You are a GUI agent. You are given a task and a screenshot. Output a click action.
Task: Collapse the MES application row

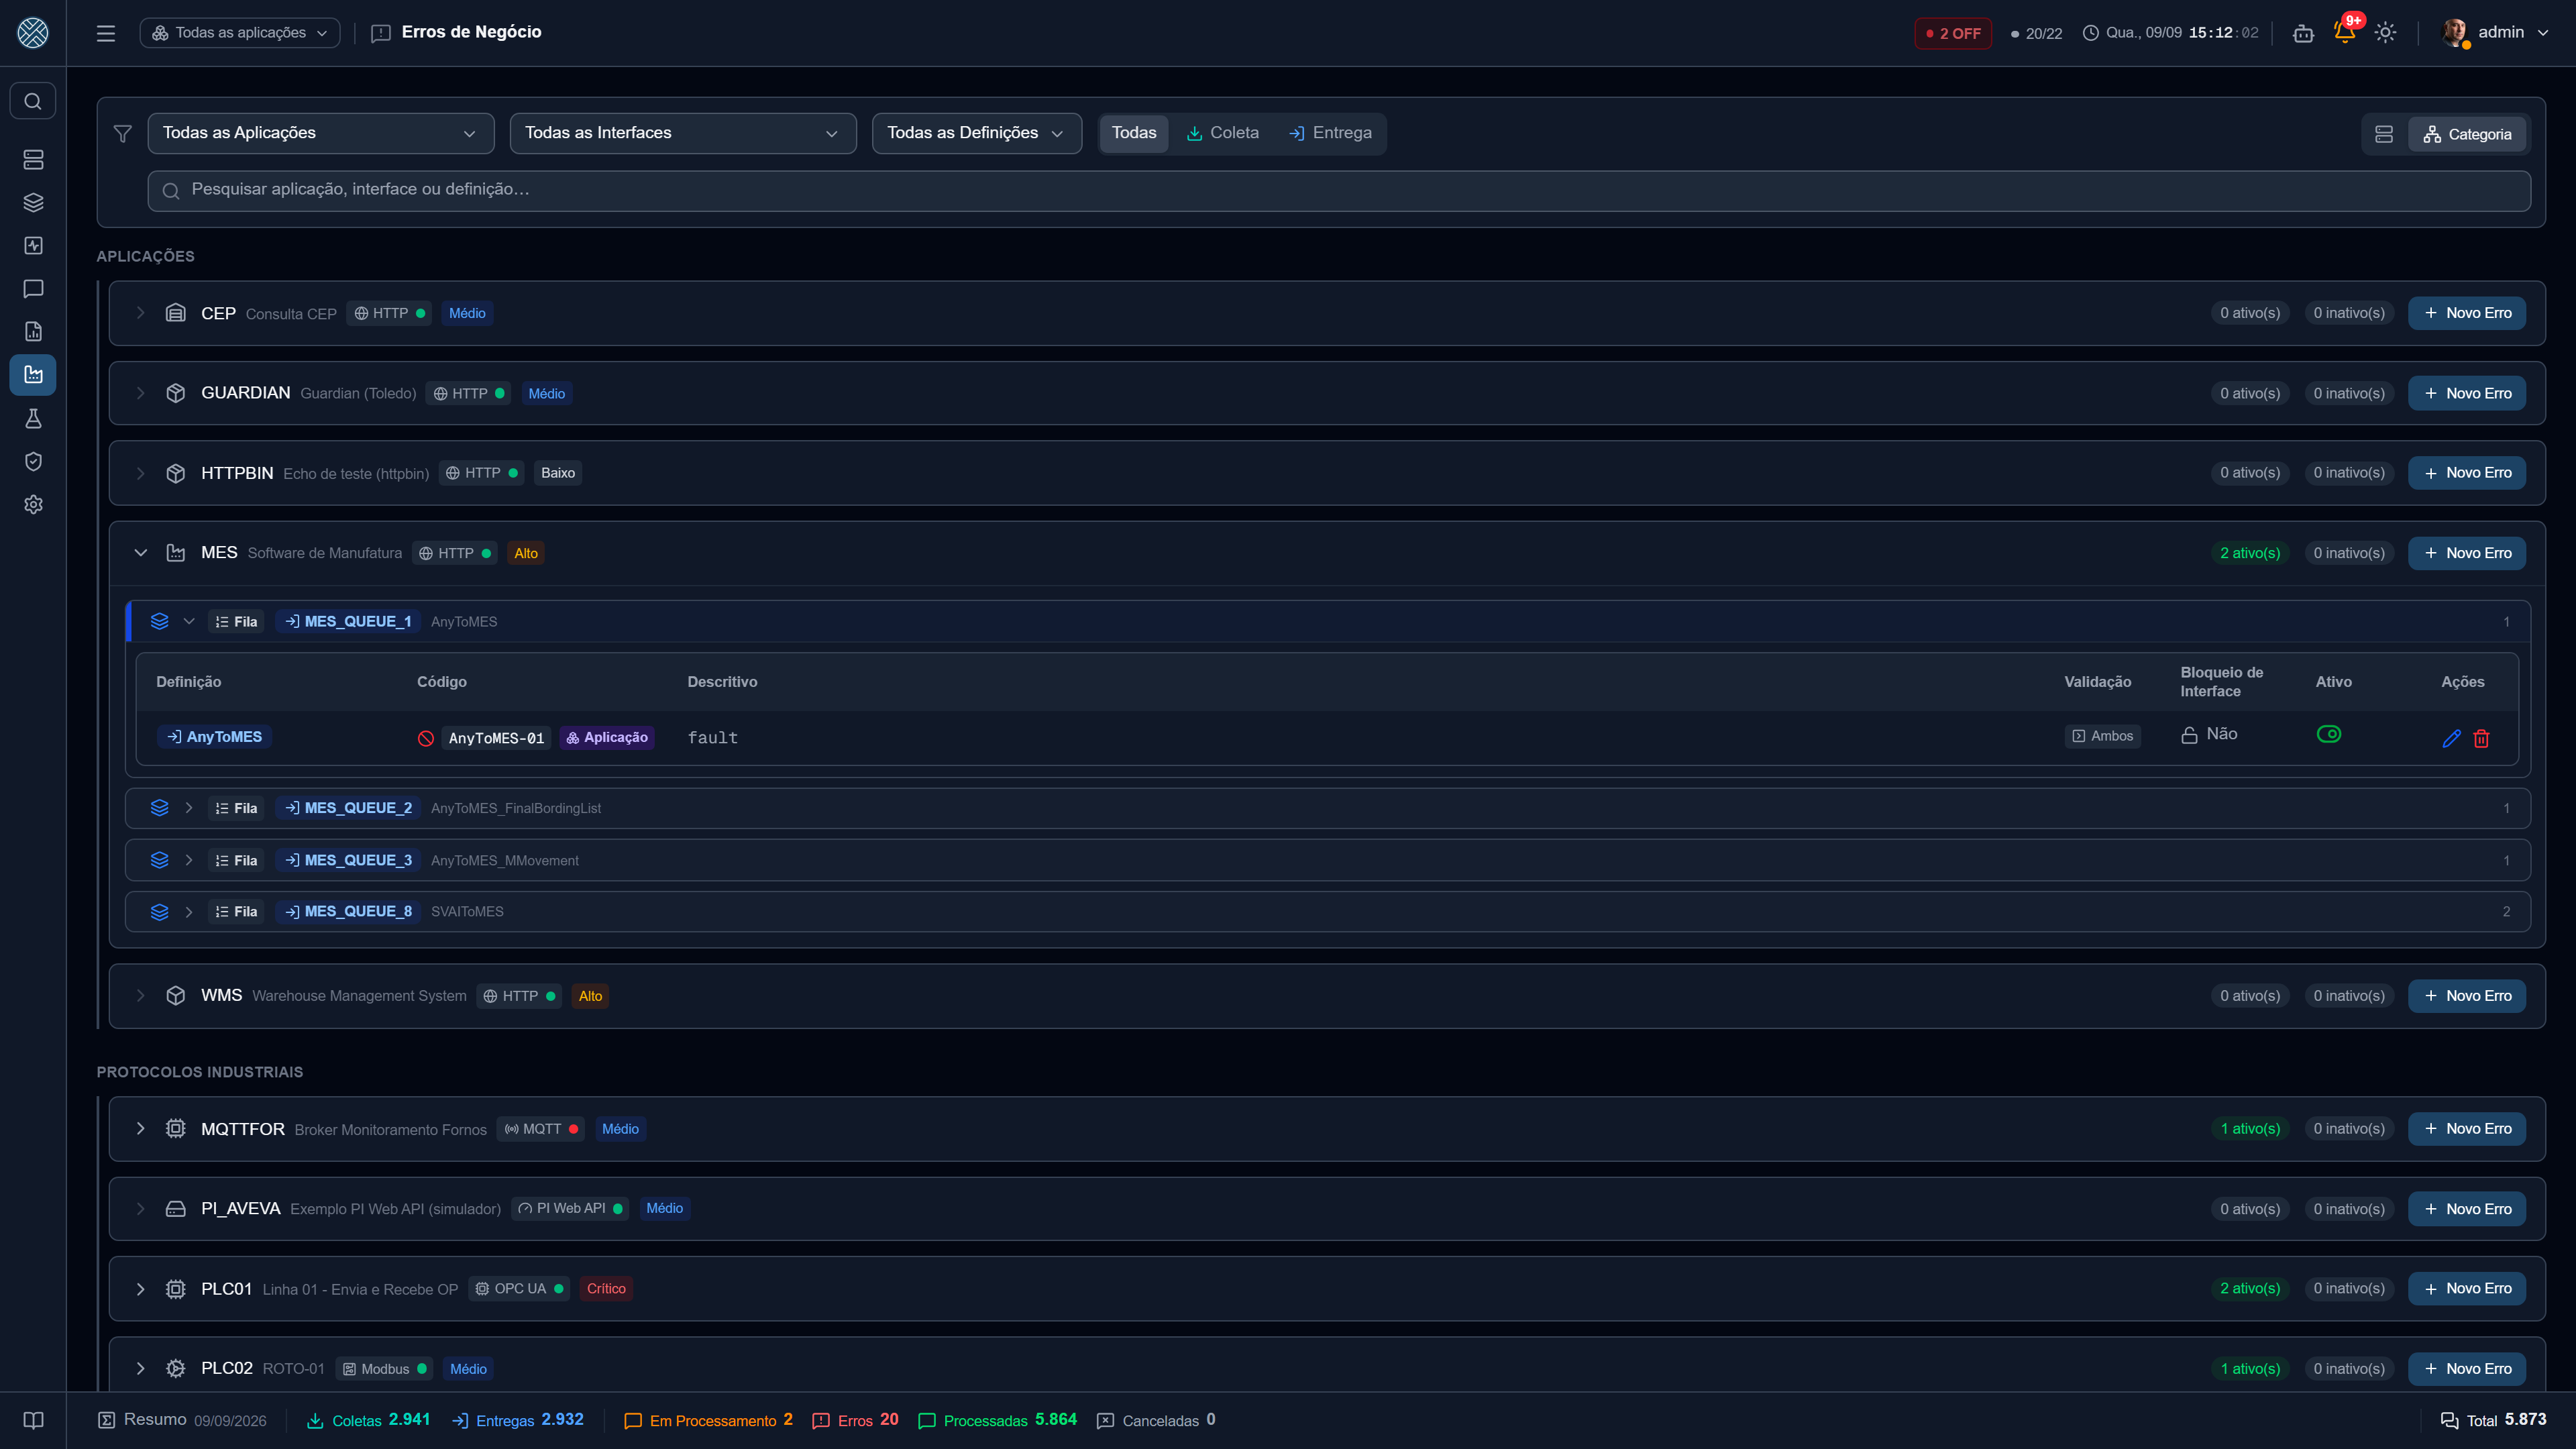[x=141, y=553]
